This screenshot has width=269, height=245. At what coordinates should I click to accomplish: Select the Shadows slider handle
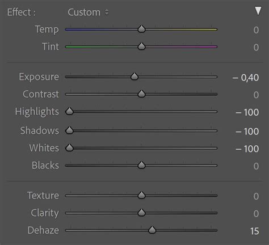click(69, 130)
